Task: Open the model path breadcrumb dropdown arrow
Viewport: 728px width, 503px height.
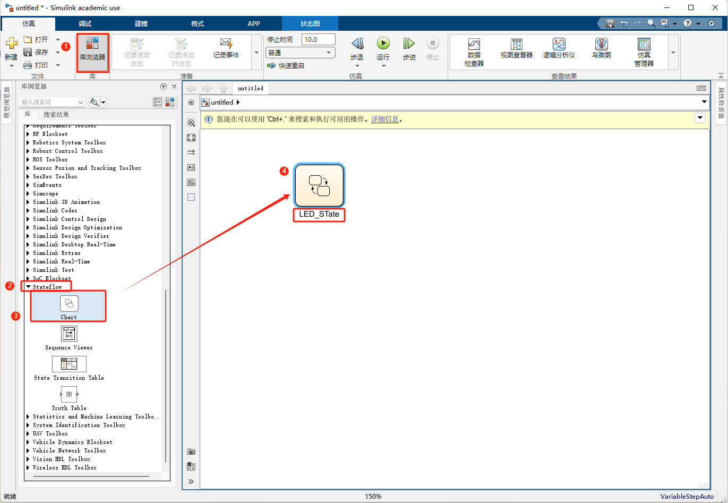Action: click(x=704, y=102)
